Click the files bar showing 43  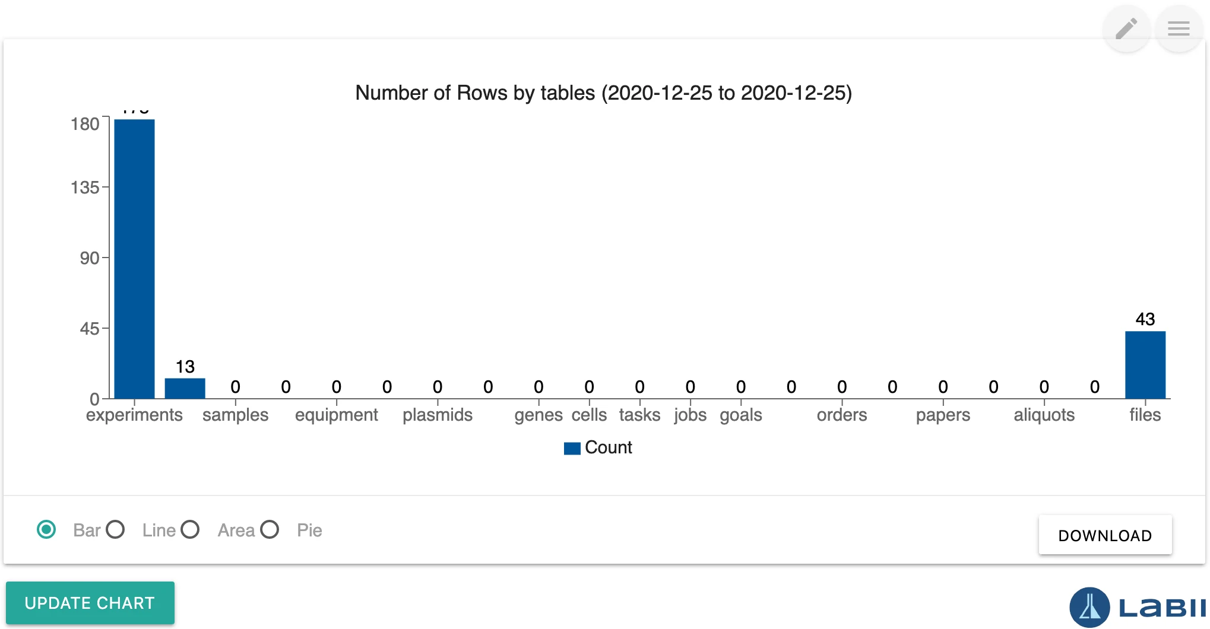click(1144, 365)
